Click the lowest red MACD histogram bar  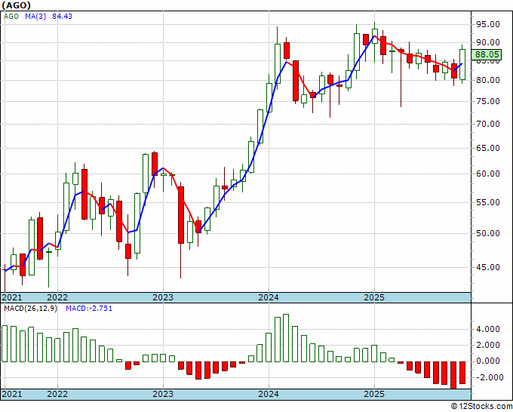[453, 375]
